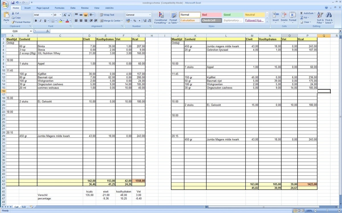Screen dimensions: 342x213
Task: Click the Sort & Filter icon
Action: pos(320,18)
